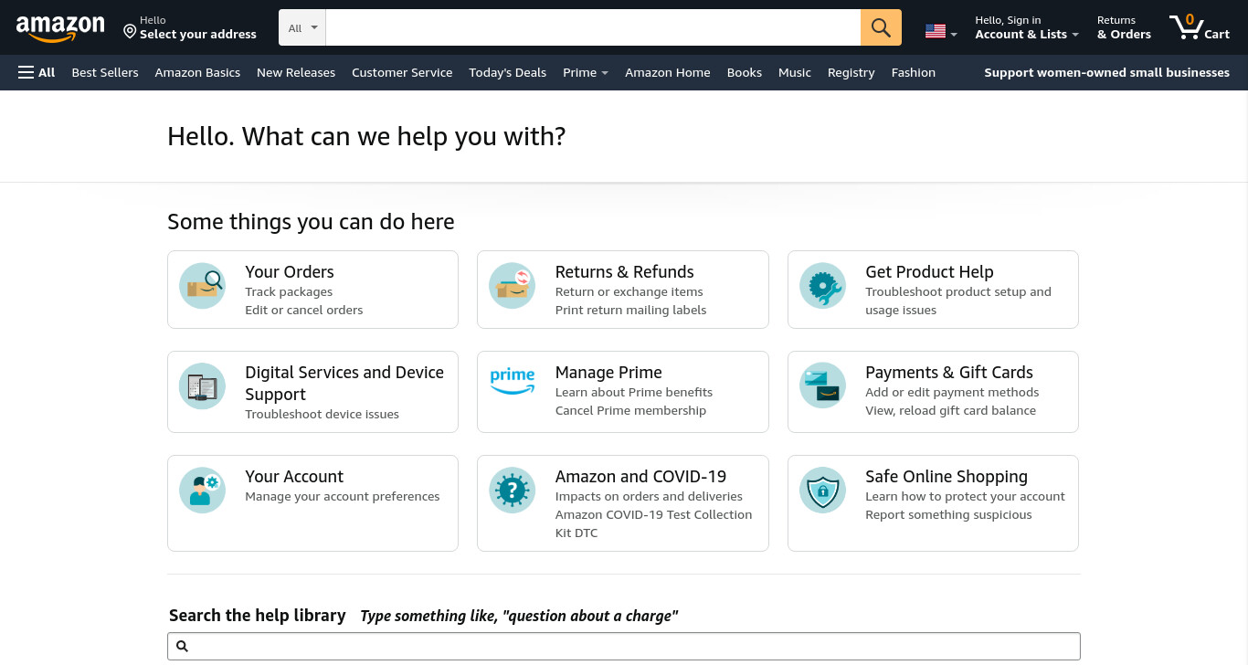Open Registry in nav bar
This screenshot has height=665, width=1248.
coord(851,72)
